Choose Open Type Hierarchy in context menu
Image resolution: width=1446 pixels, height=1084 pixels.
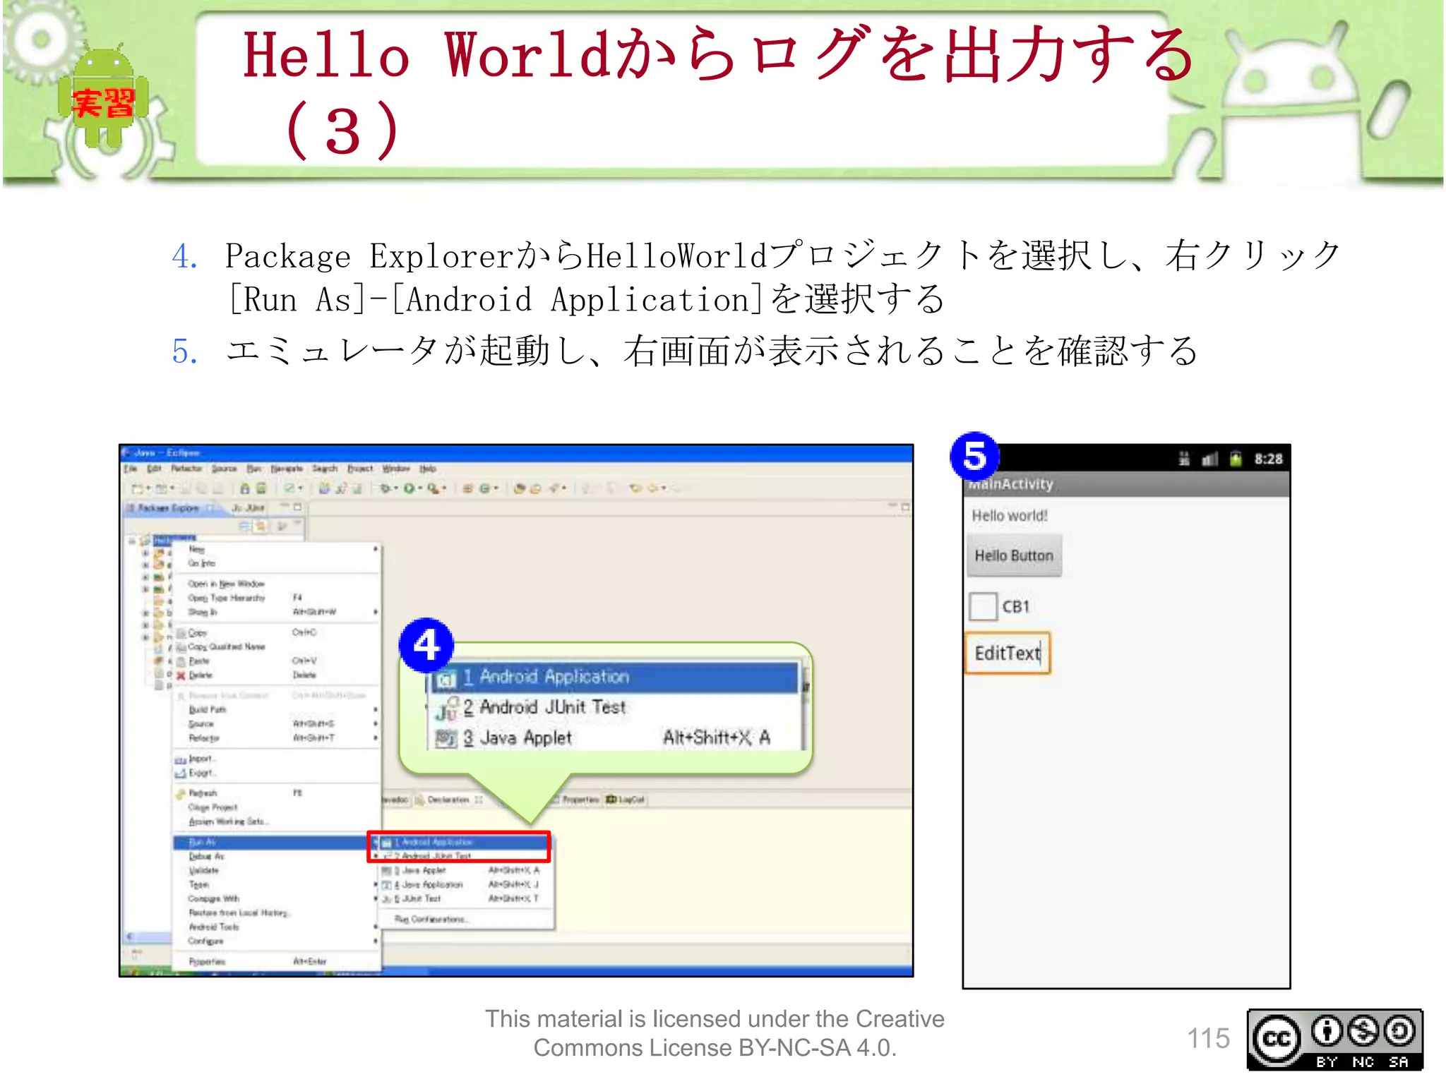click(x=277, y=598)
